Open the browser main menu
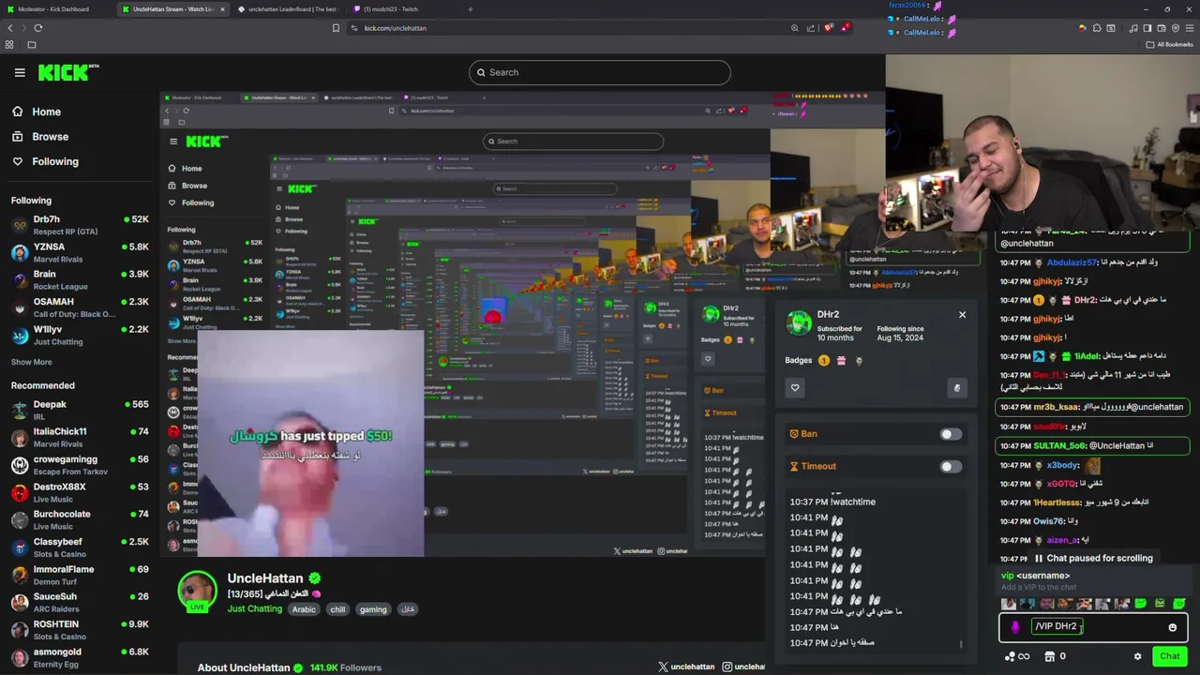1200x675 pixels. tap(1189, 28)
